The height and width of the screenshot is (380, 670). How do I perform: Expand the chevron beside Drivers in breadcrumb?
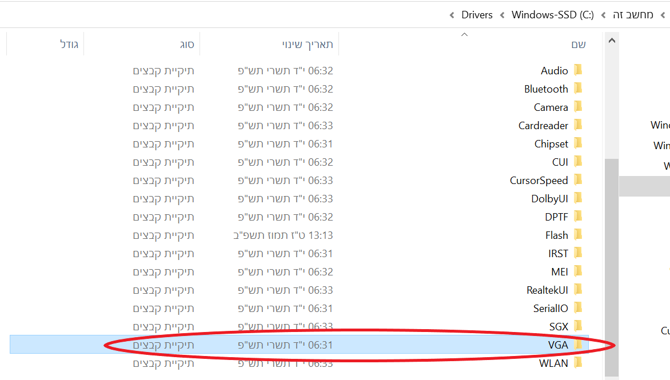[452, 15]
